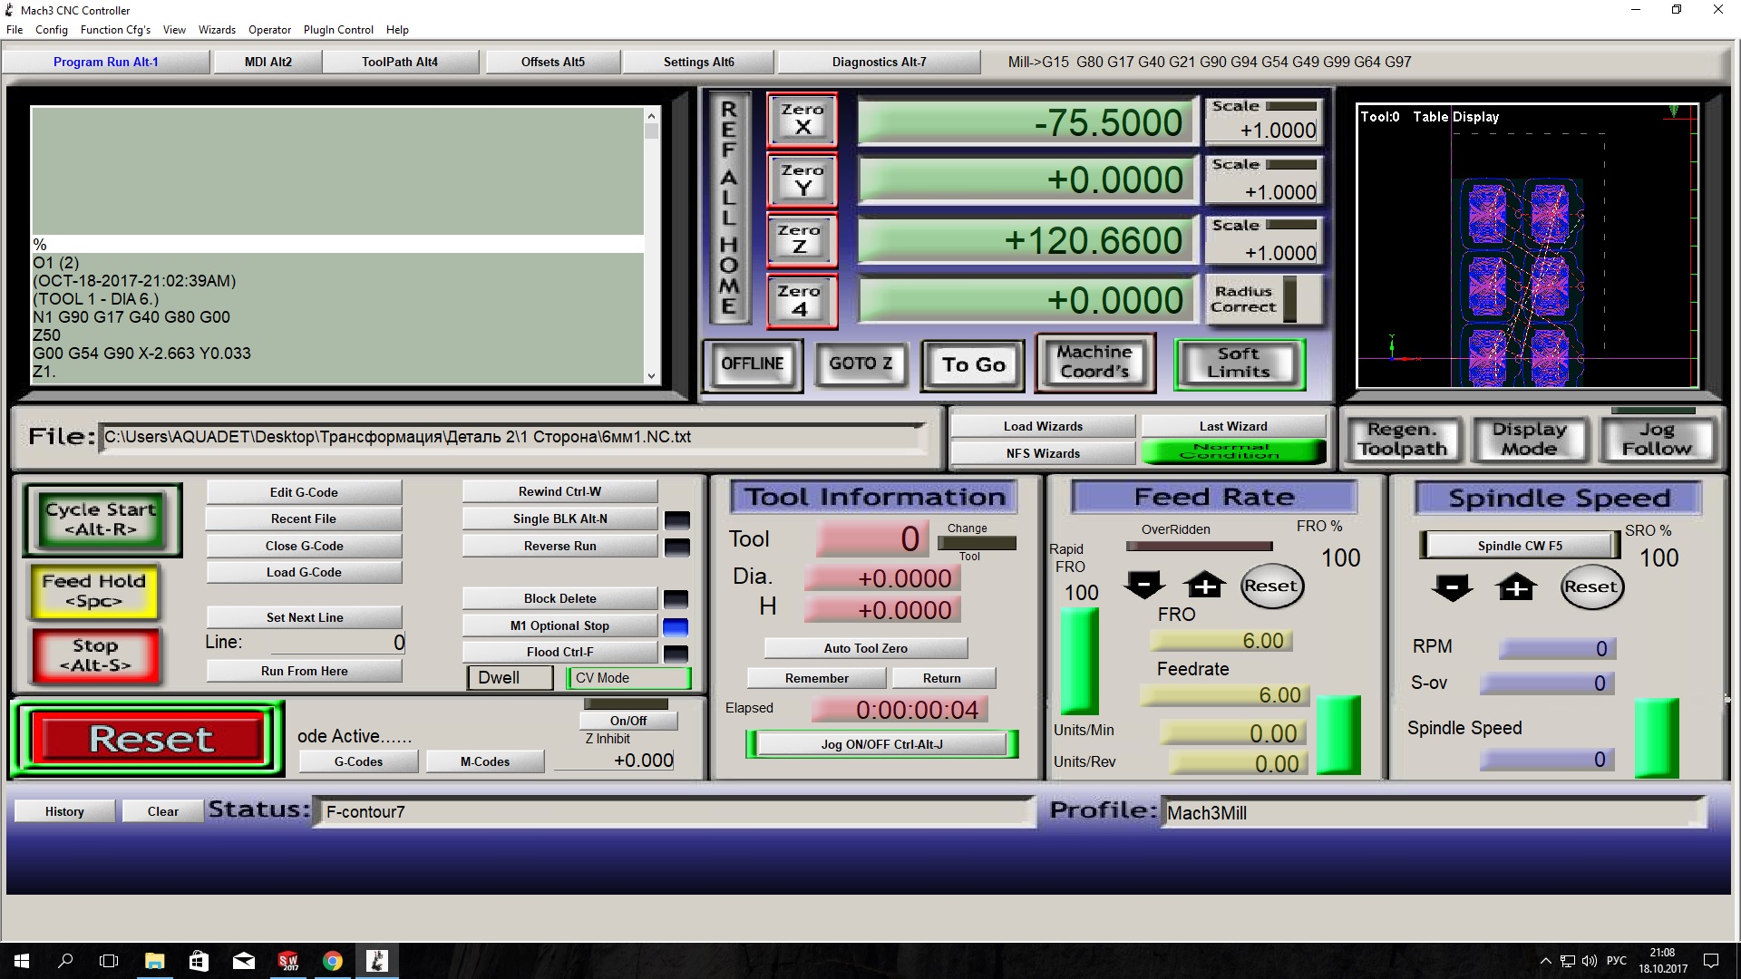The height and width of the screenshot is (979, 1741).
Task: Switch to the Diagnostics Alt-7 tab
Action: click(x=879, y=62)
